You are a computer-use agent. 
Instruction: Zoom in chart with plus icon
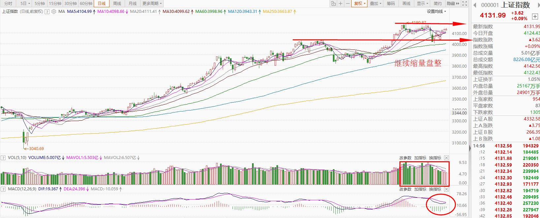[x=341, y=4]
